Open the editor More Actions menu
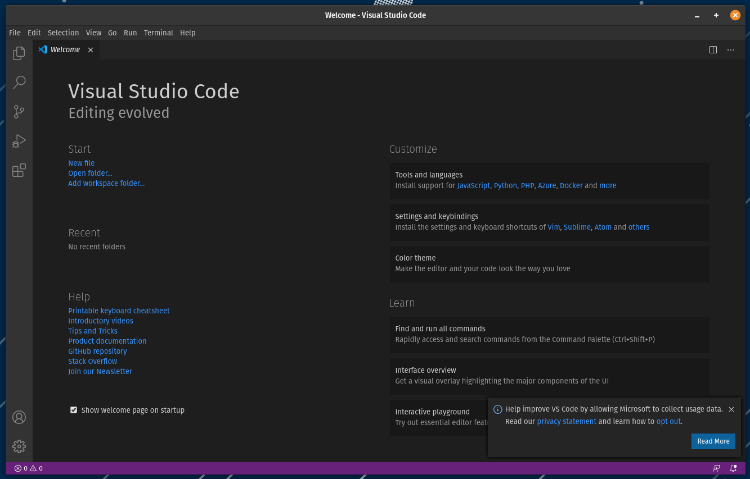 tap(731, 49)
